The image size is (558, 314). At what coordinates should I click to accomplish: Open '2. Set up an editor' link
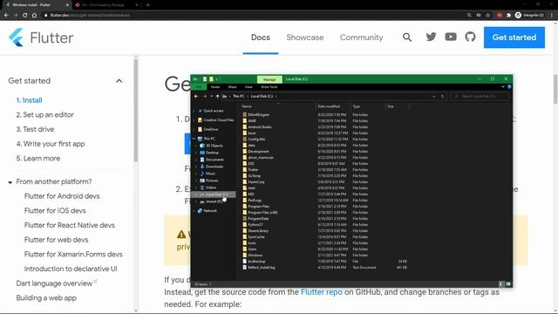(x=44, y=114)
